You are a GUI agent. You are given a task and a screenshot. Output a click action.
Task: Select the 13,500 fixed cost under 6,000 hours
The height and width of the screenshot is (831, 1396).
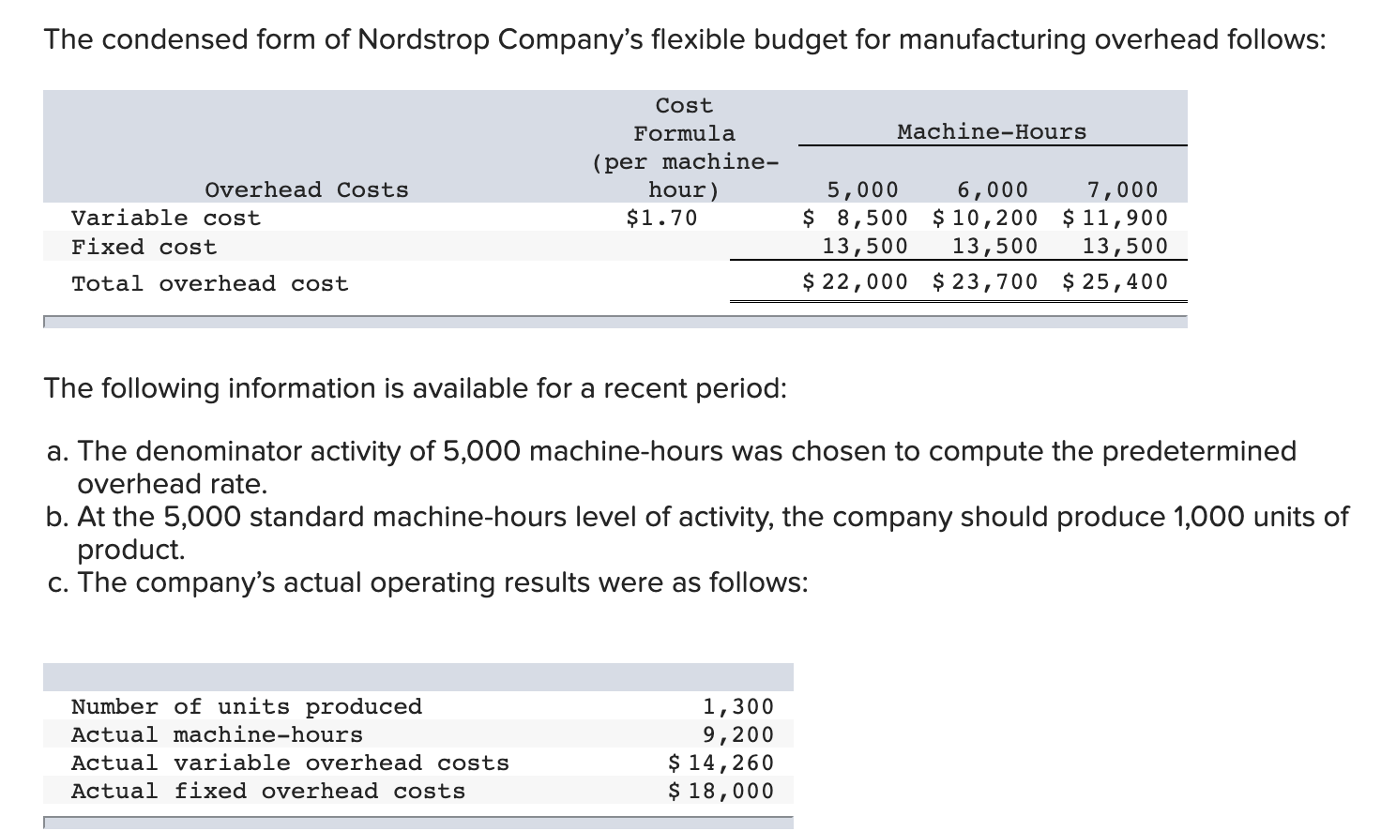[x=995, y=246]
